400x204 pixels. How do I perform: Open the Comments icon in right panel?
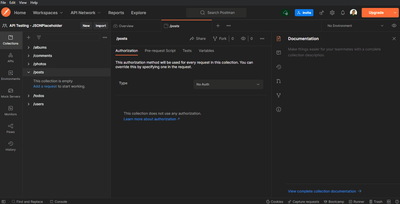tap(279, 53)
